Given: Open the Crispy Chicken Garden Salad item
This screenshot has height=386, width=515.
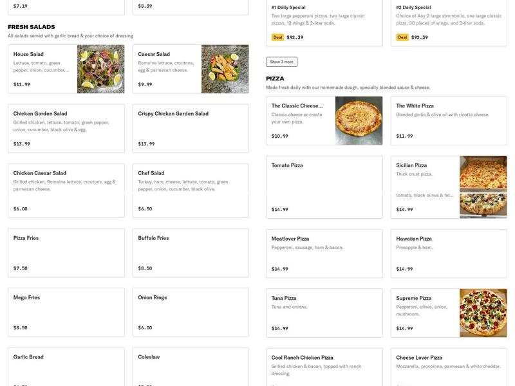Looking at the screenshot, I should point(189,125).
